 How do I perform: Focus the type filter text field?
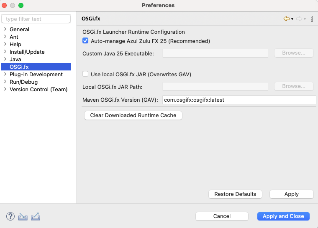[x=36, y=19]
